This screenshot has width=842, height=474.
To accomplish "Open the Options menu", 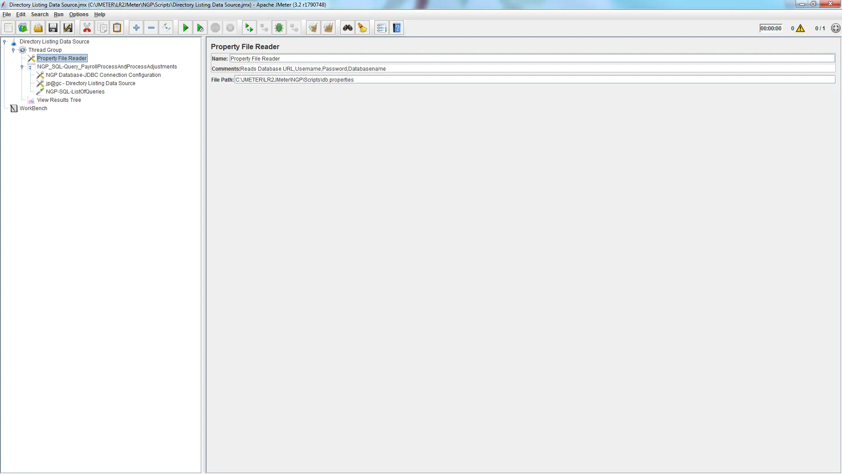I will pos(78,14).
